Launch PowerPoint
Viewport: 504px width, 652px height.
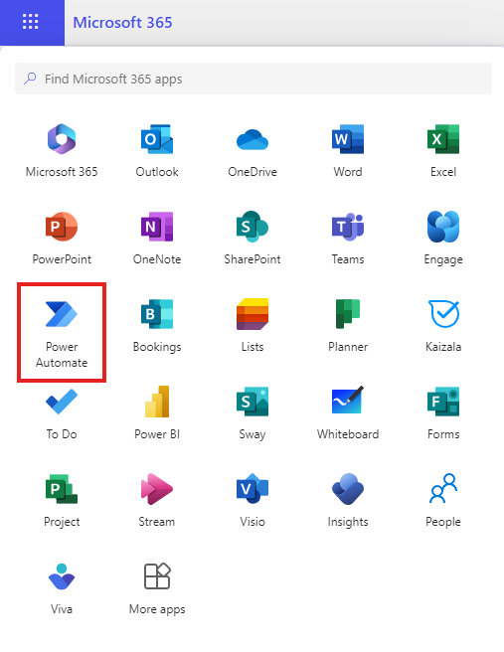[x=62, y=239]
